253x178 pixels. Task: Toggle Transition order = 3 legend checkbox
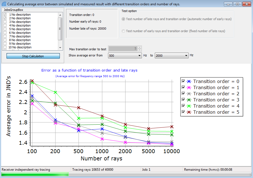(183, 99)
